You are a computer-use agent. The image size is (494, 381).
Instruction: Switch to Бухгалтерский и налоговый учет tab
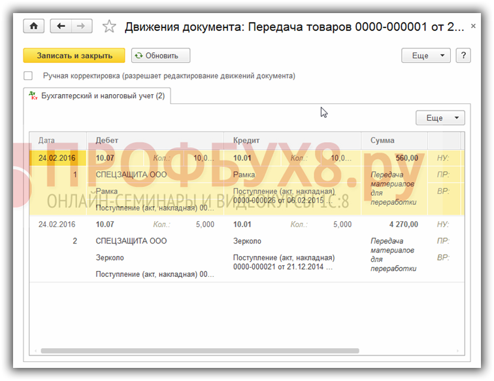[x=103, y=96]
